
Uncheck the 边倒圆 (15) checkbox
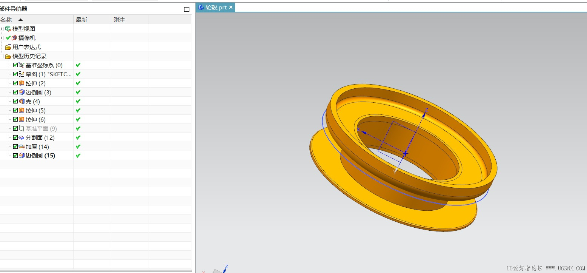(15, 156)
